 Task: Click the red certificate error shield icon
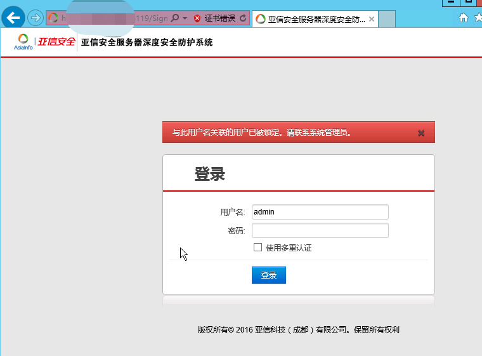point(197,18)
